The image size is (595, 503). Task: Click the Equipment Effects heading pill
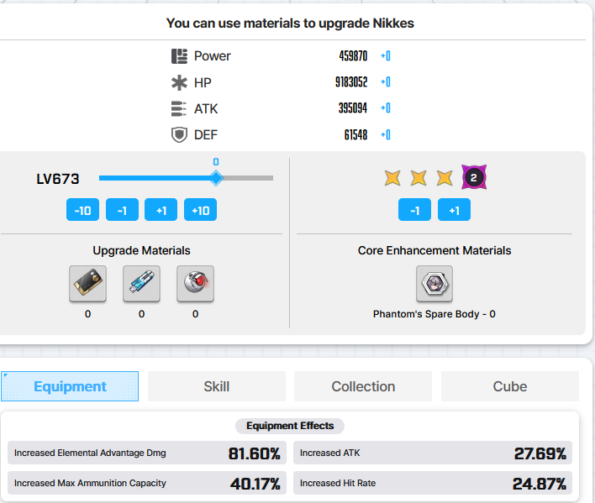[x=290, y=426]
